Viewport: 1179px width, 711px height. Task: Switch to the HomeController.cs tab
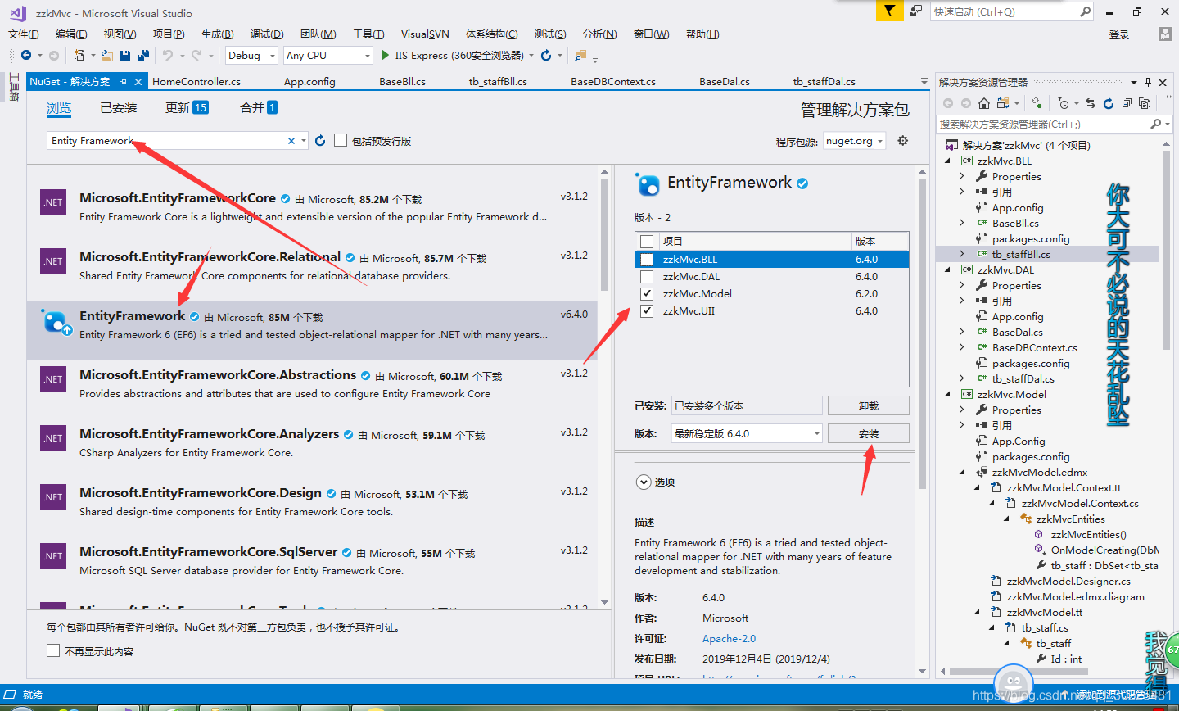pyautogui.click(x=196, y=82)
